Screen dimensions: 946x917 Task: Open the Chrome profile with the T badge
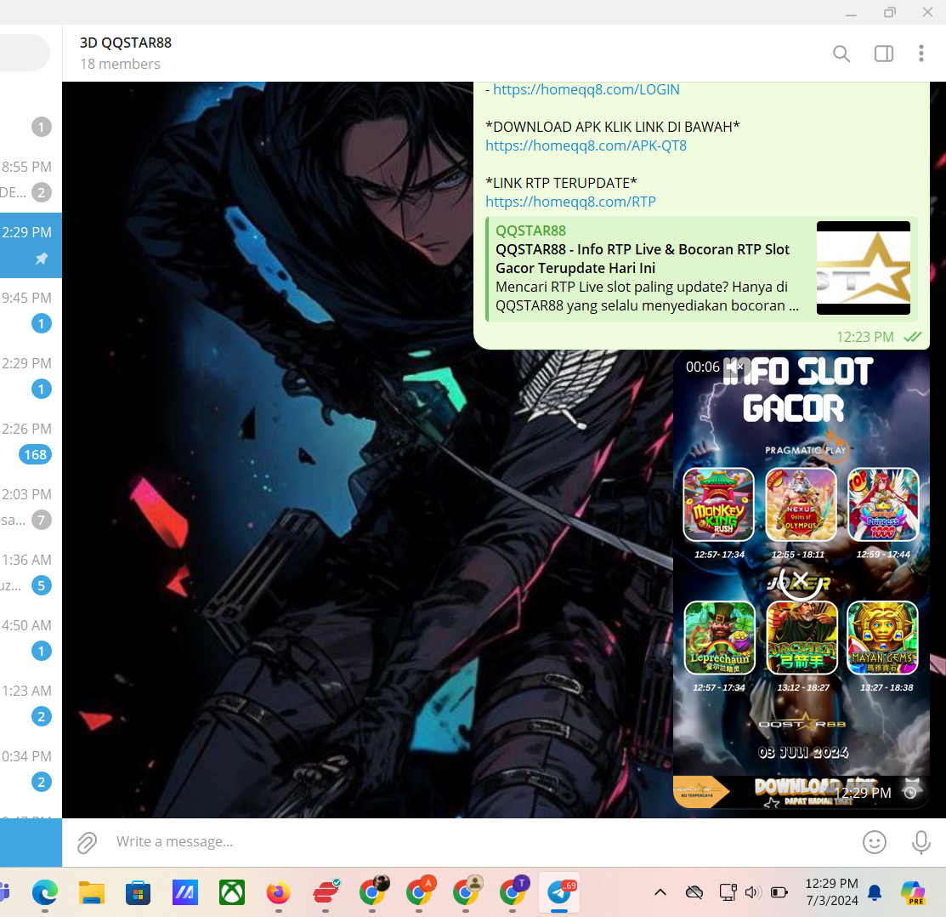pyautogui.click(x=513, y=892)
